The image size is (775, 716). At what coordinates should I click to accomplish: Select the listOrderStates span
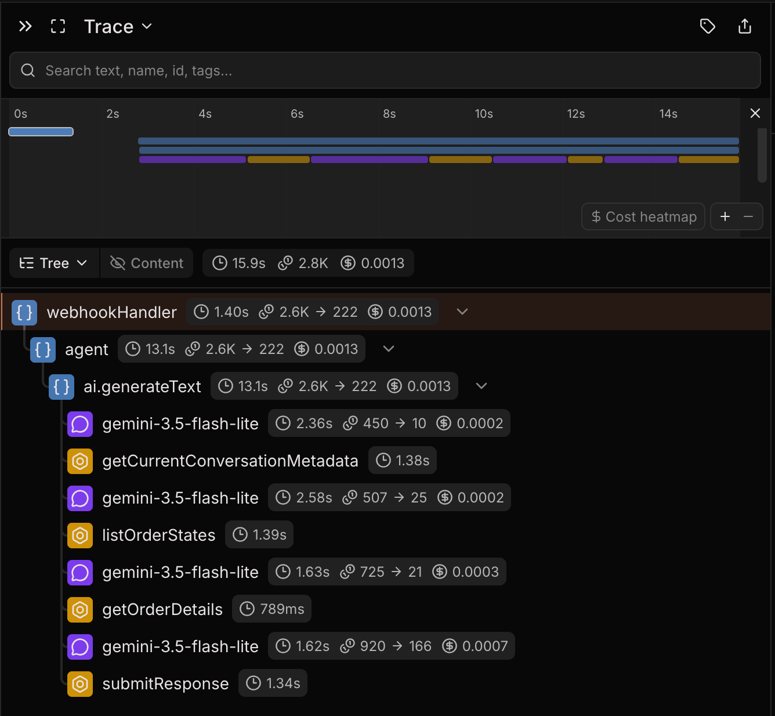[386, 535]
